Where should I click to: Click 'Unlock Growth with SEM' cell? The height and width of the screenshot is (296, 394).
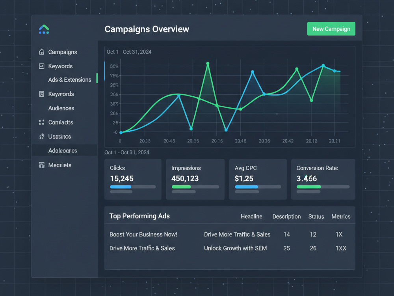tap(236, 248)
